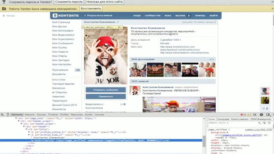Open the DOM Breakpoints tab
This screenshot has width=274, height=154.
[x=261, y=119]
